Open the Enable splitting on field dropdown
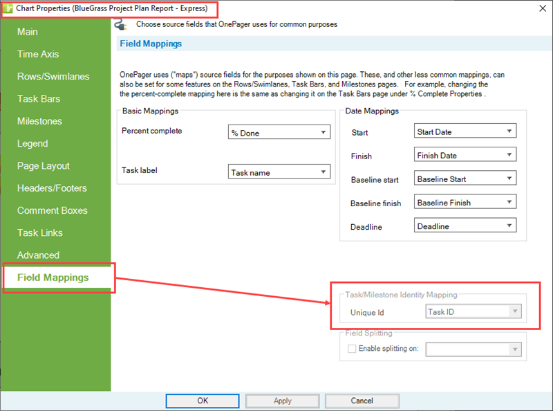 (474, 349)
